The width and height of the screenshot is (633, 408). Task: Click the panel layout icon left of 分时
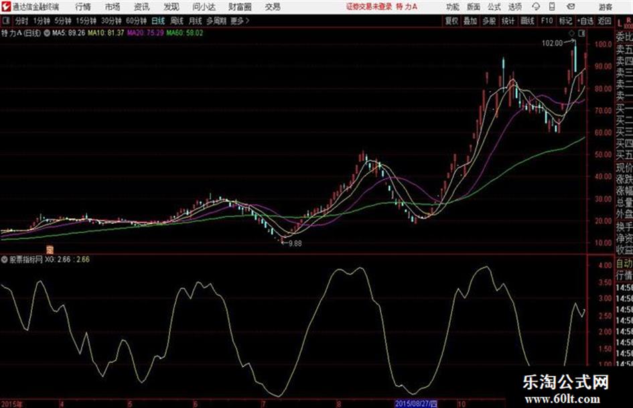[5, 21]
